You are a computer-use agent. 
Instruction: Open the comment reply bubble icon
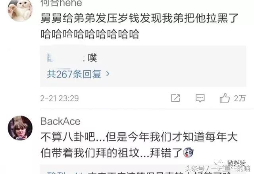[x=200, y=98]
